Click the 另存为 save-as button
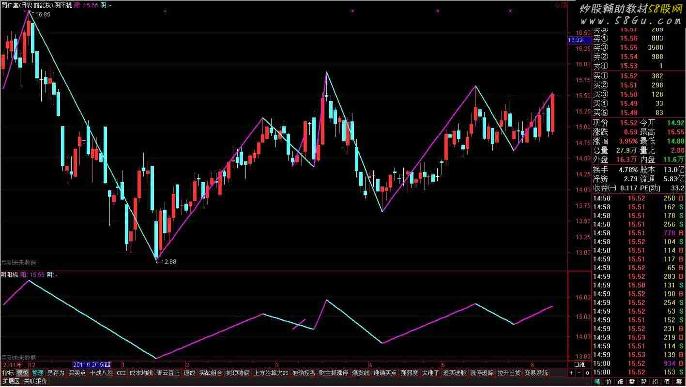 [x=56, y=373]
